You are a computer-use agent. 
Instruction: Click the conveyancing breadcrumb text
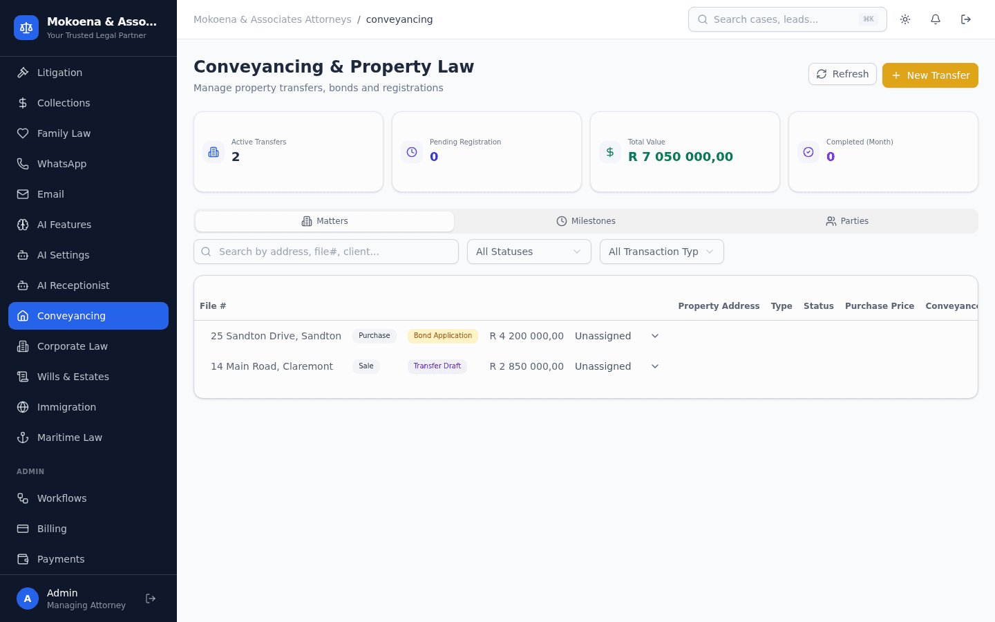[399, 19]
